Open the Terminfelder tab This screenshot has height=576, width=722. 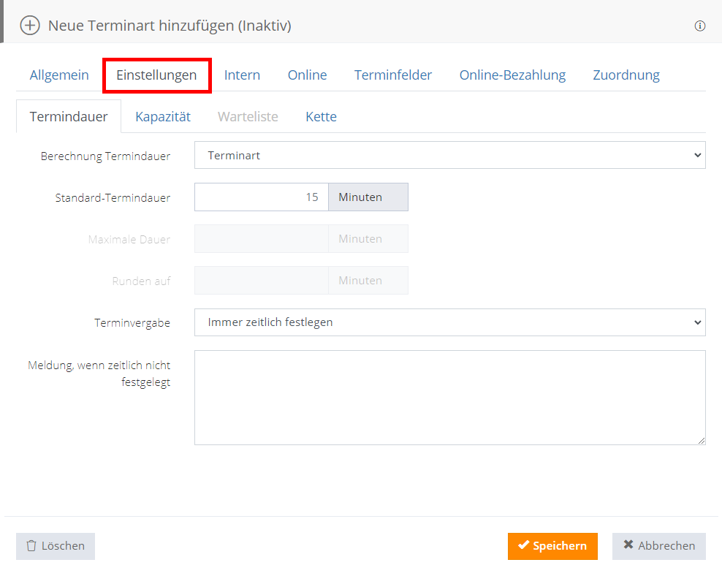(x=393, y=75)
